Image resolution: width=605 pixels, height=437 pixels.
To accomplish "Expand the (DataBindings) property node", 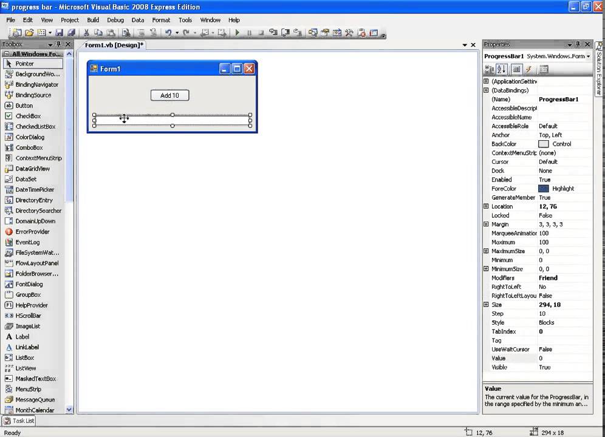I will click(486, 90).
